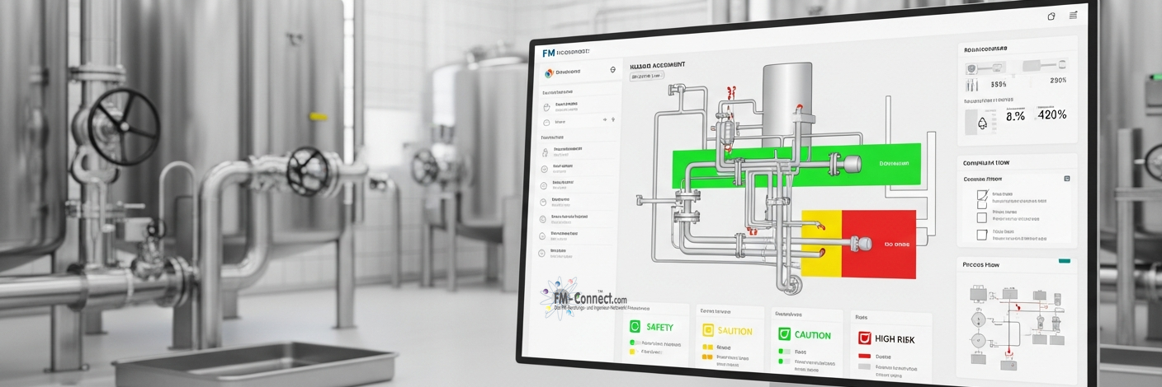The image size is (1162, 387).
Task: Click the round pin icon in the dashboard row
Action: coord(612,71)
